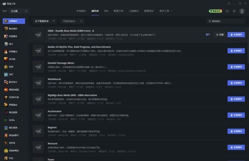Open the 背包&银行 category

(x=14, y=135)
